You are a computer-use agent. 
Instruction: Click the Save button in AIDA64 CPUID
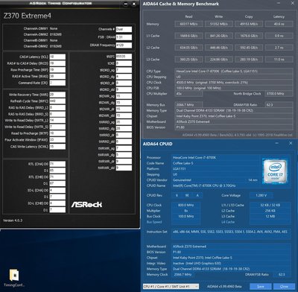click(x=261, y=286)
